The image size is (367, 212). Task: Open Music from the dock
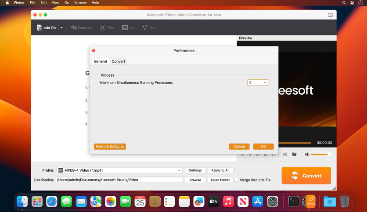(x=228, y=201)
